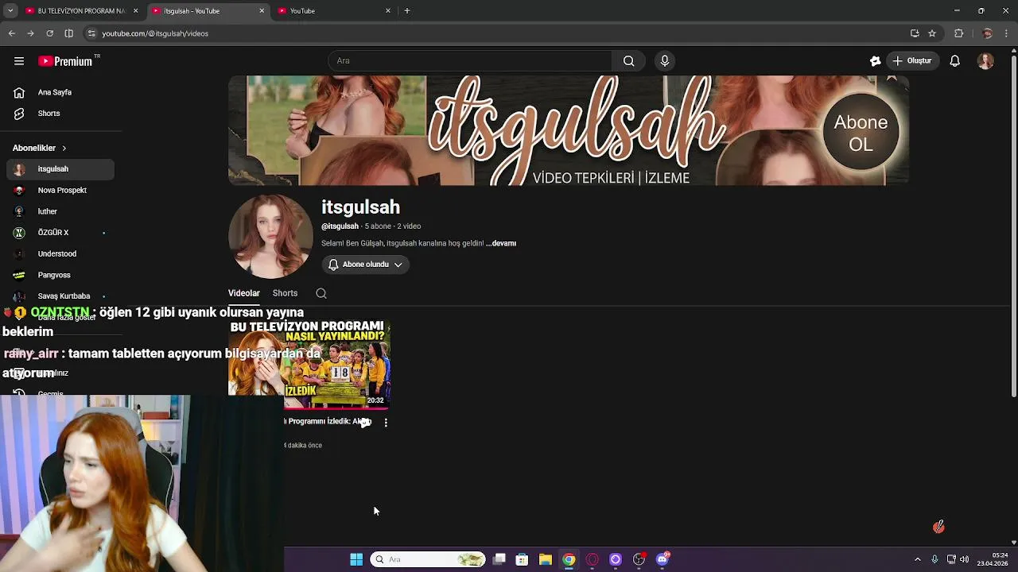Click the Abone OL banner circle
1018x572 pixels.
861,133
